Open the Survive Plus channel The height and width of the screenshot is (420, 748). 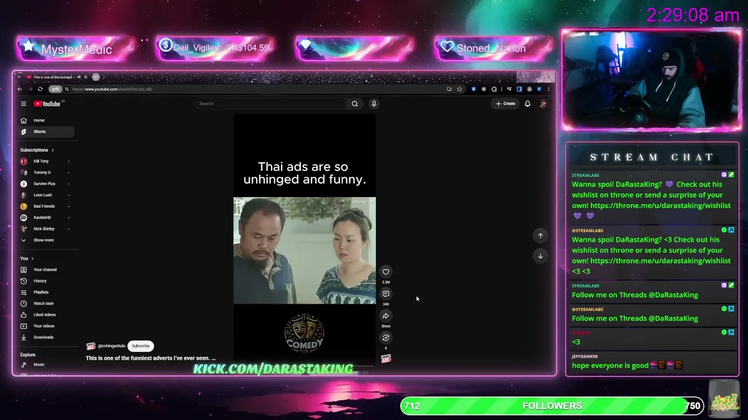[46, 184]
